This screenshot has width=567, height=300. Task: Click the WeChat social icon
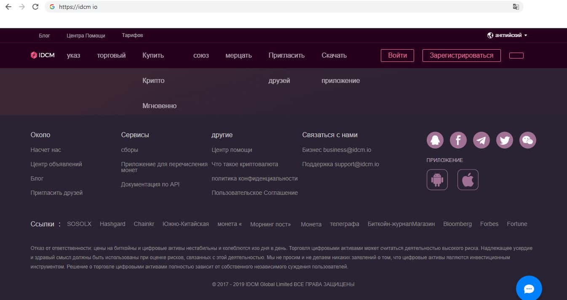528,140
